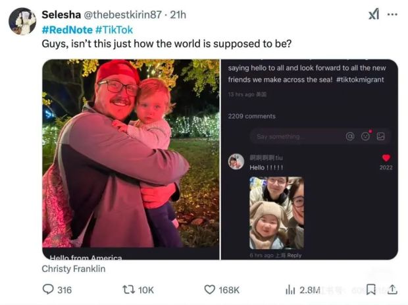
Task: Click Reply under the Hello comment
Action: click(x=294, y=255)
